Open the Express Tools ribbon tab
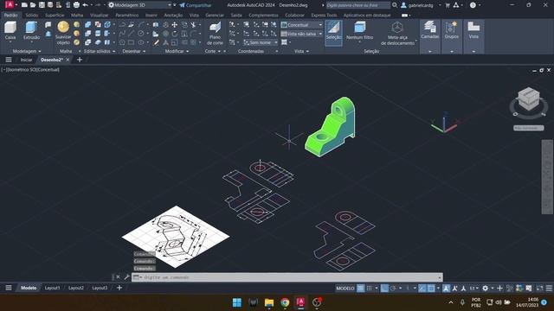This screenshot has width=554, height=311. point(324,16)
